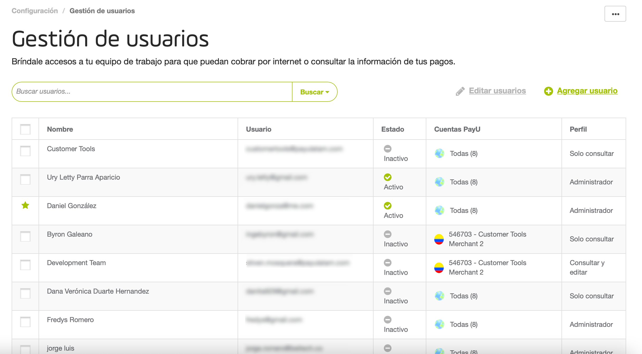
Task: Click the globe icon in Dana Verónica row
Action: (x=439, y=296)
